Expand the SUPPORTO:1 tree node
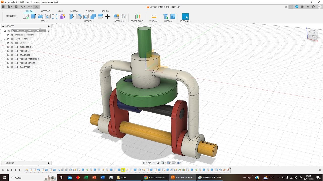Viewport: 323px width, 181px height. 8,47
